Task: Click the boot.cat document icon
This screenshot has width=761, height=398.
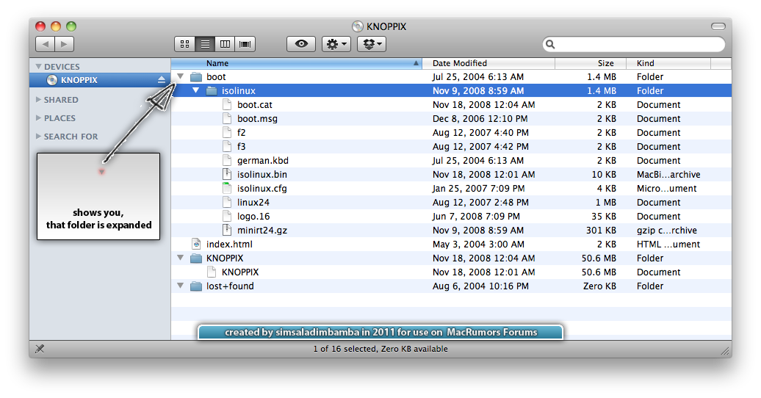Action: 227,104
